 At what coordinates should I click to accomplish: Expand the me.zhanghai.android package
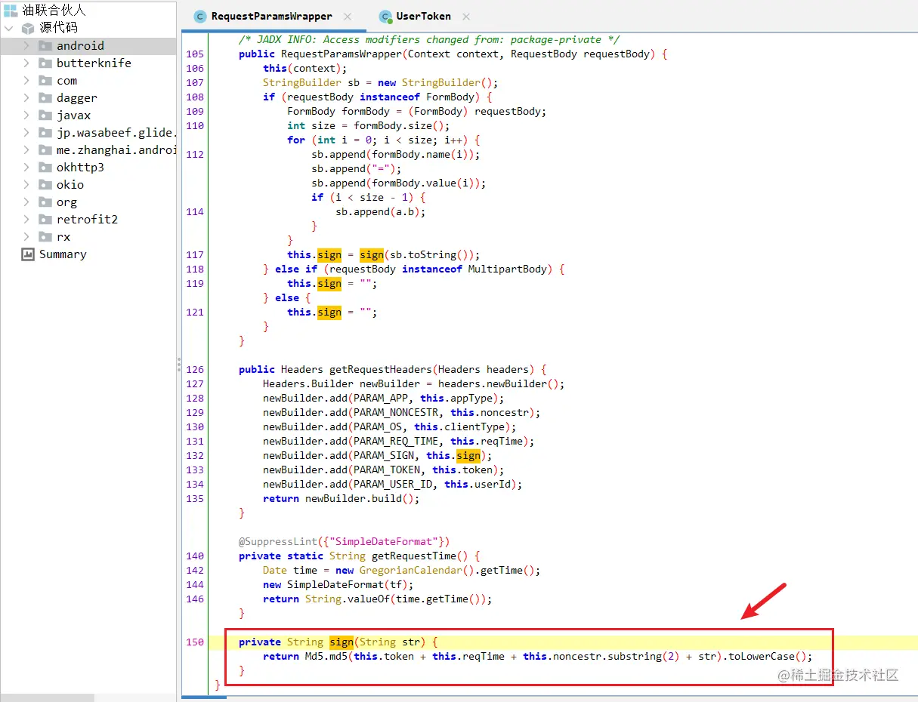click(26, 149)
